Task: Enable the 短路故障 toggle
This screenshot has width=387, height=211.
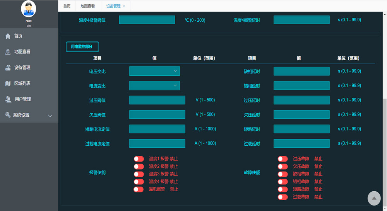Action: point(283,189)
